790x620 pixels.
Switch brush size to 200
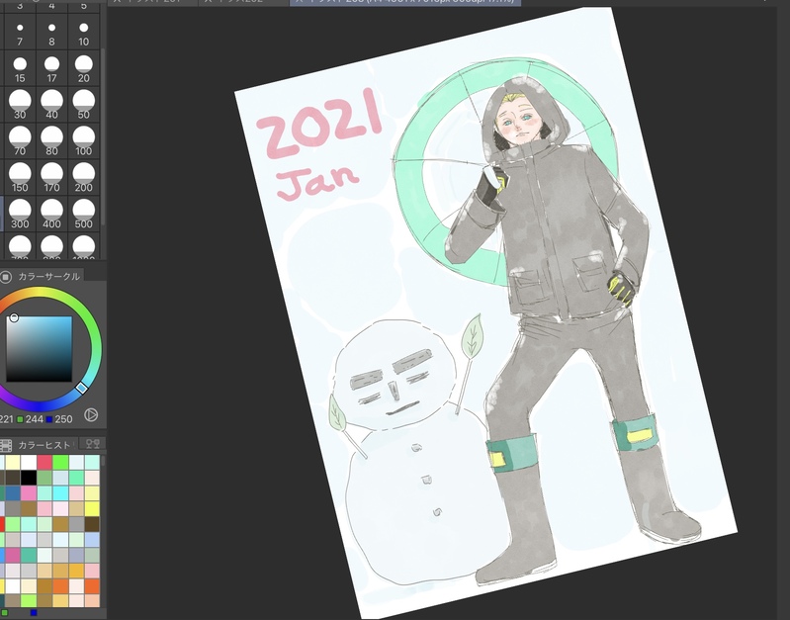(x=84, y=177)
